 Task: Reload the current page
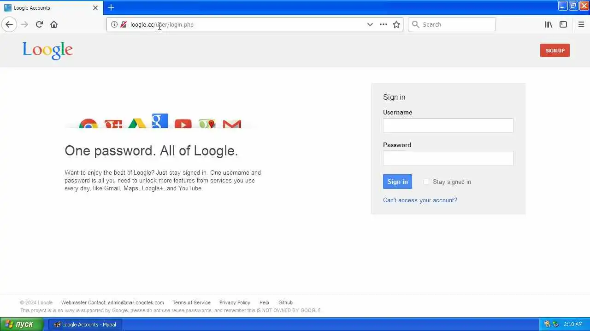click(39, 24)
